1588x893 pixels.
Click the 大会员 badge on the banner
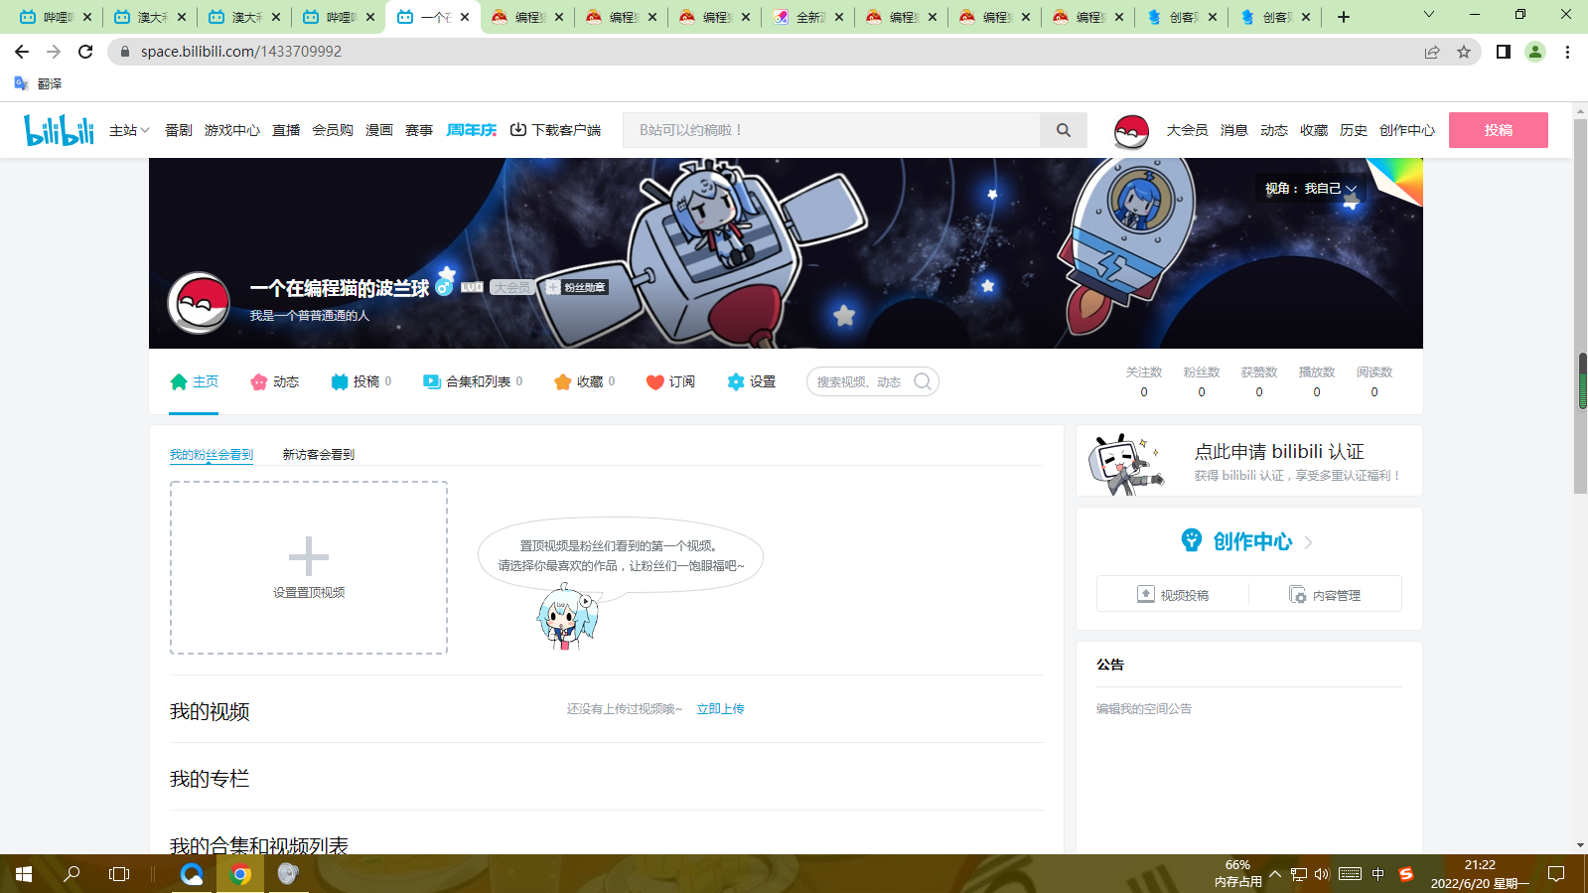click(x=512, y=287)
